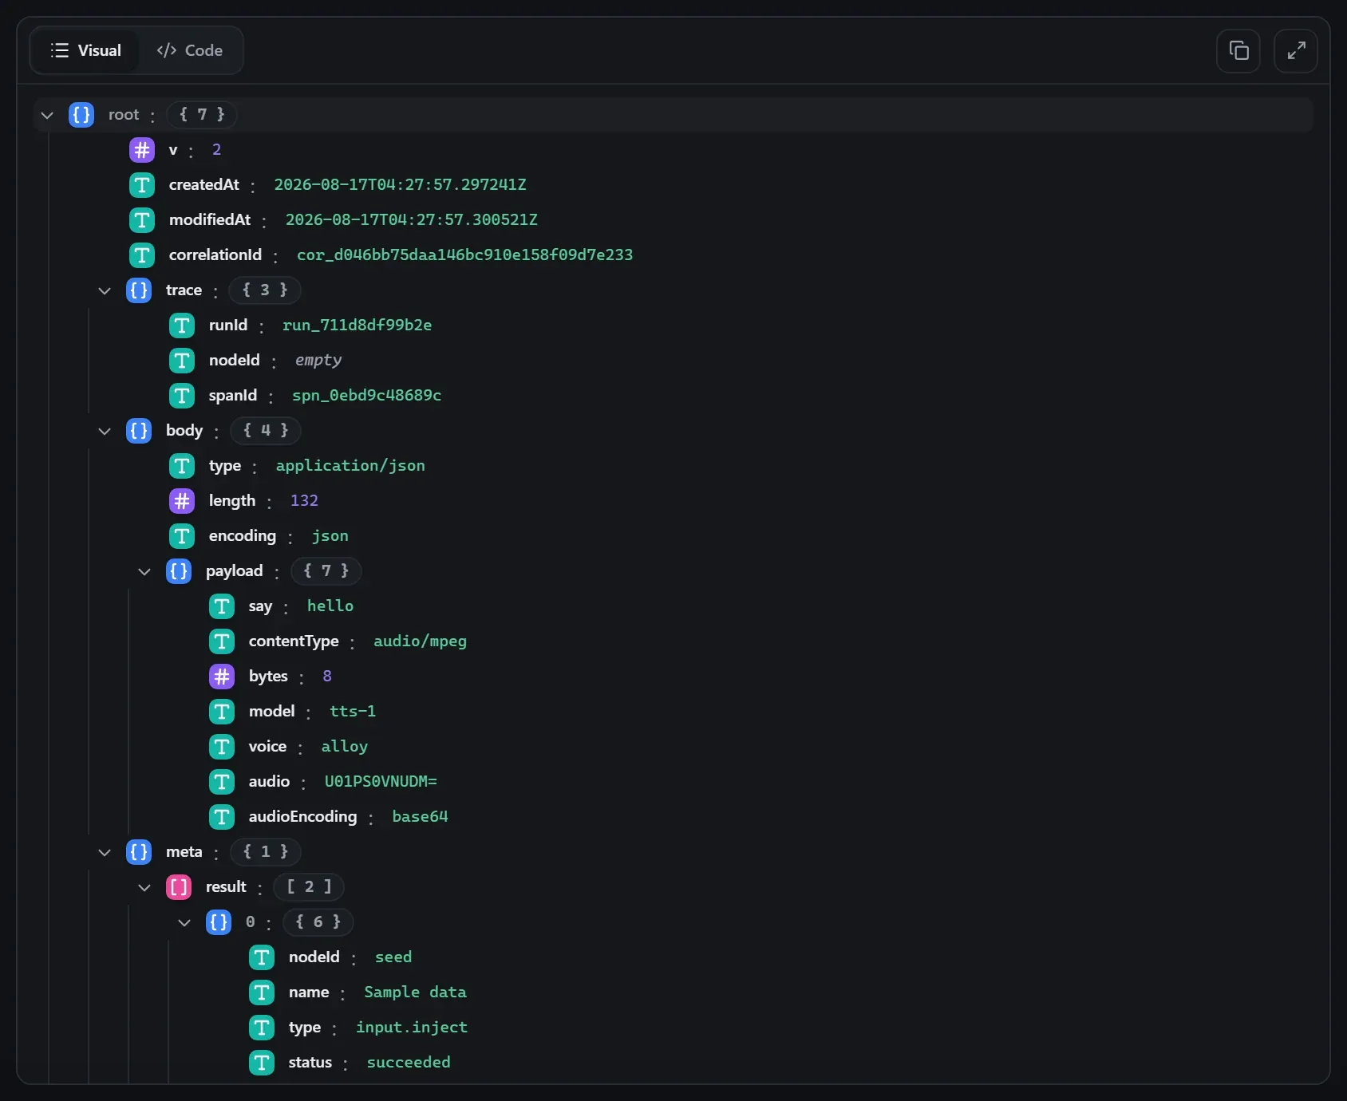Click the root object type icon

click(x=81, y=115)
